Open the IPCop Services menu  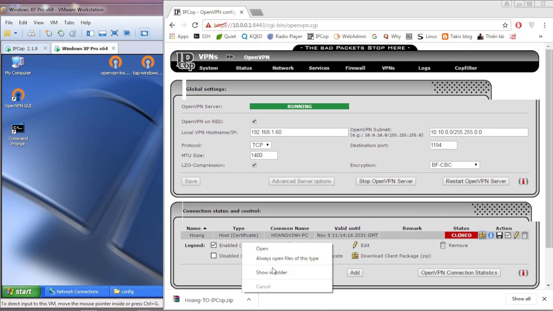pos(319,68)
